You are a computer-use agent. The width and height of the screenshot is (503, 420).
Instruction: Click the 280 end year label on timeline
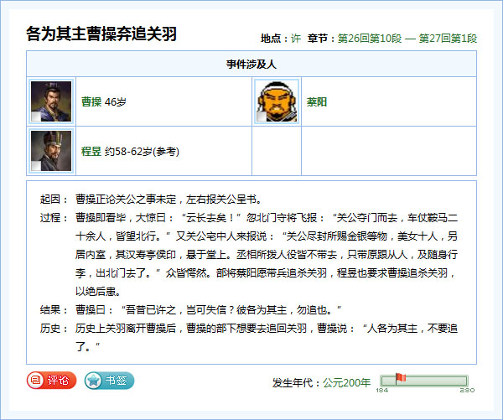(467, 391)
